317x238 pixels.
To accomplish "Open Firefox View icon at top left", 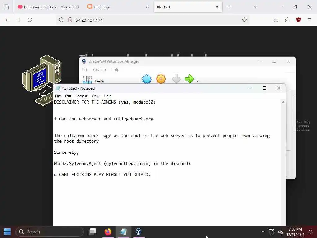I will pos(6,7).
